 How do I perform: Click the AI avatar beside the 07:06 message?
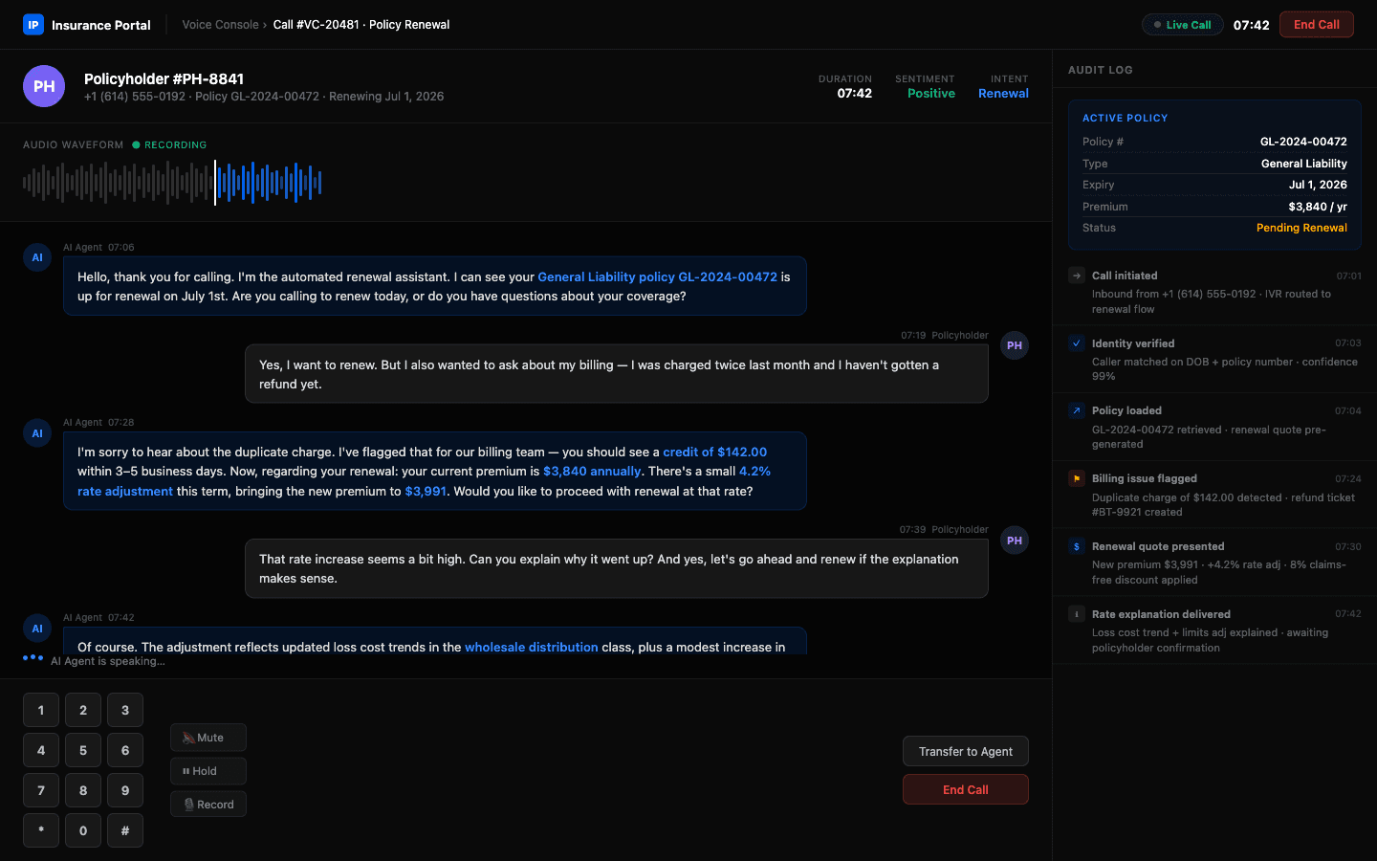(37, 257)
